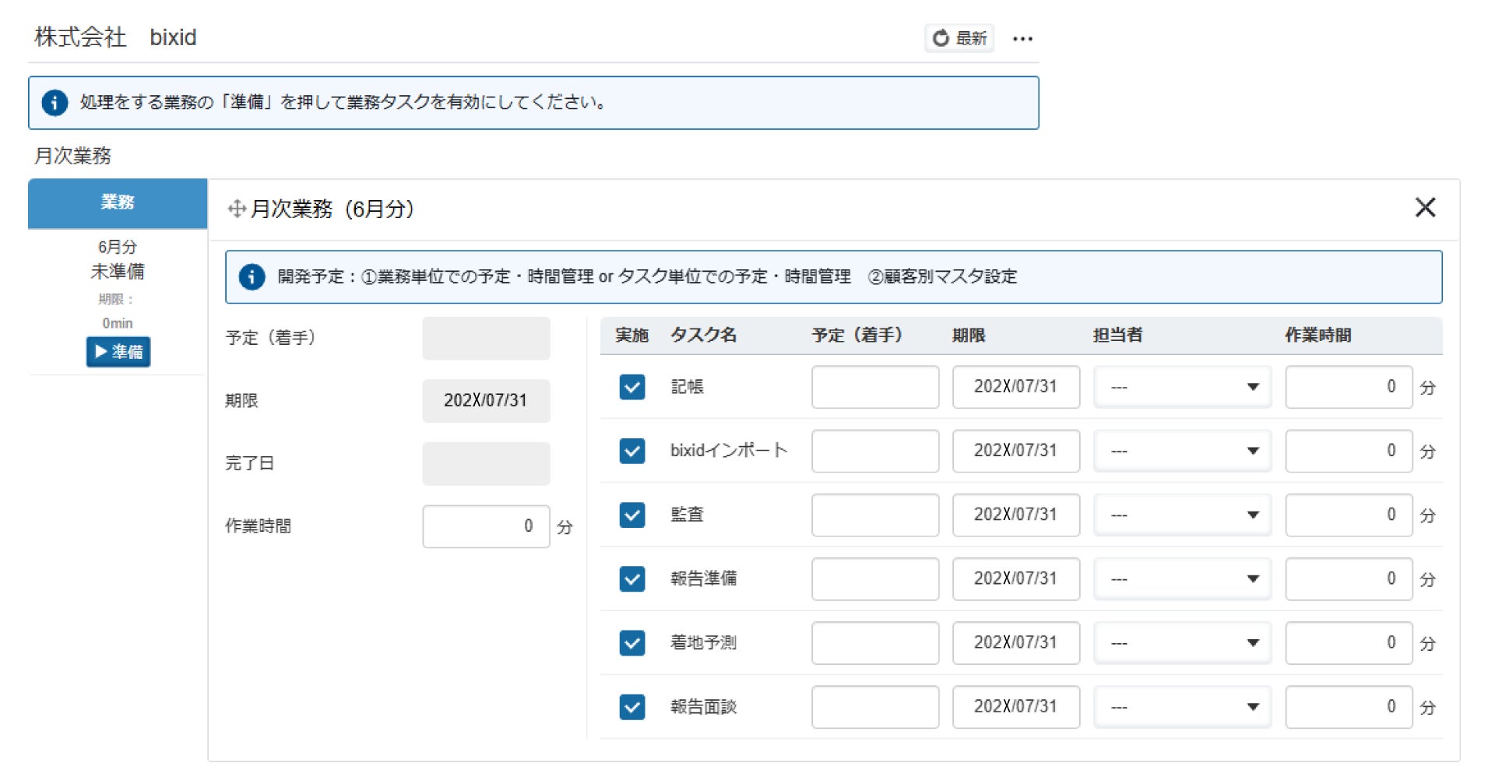Click the move handle beside 月次業務 (6月分)
The width and height of the screenshot is (1495, 784).
[x=237, y=209]
